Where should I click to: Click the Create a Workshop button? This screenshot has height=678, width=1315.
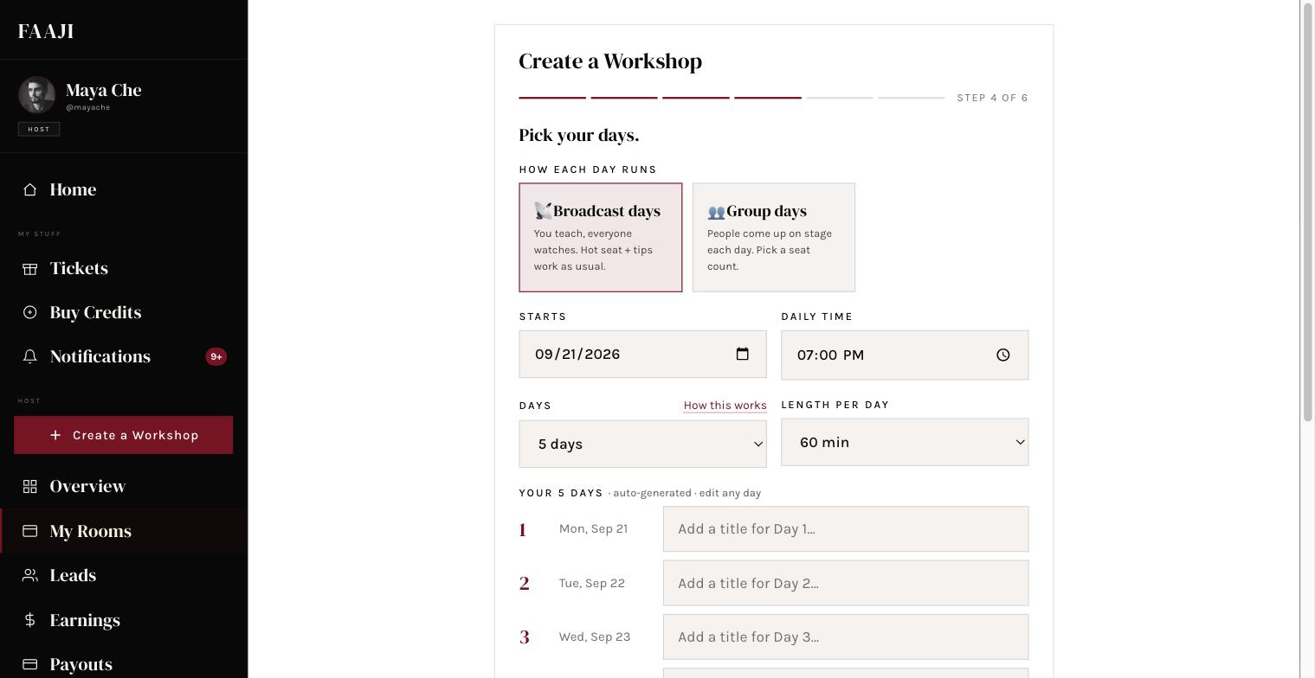[x=123, y=435]
